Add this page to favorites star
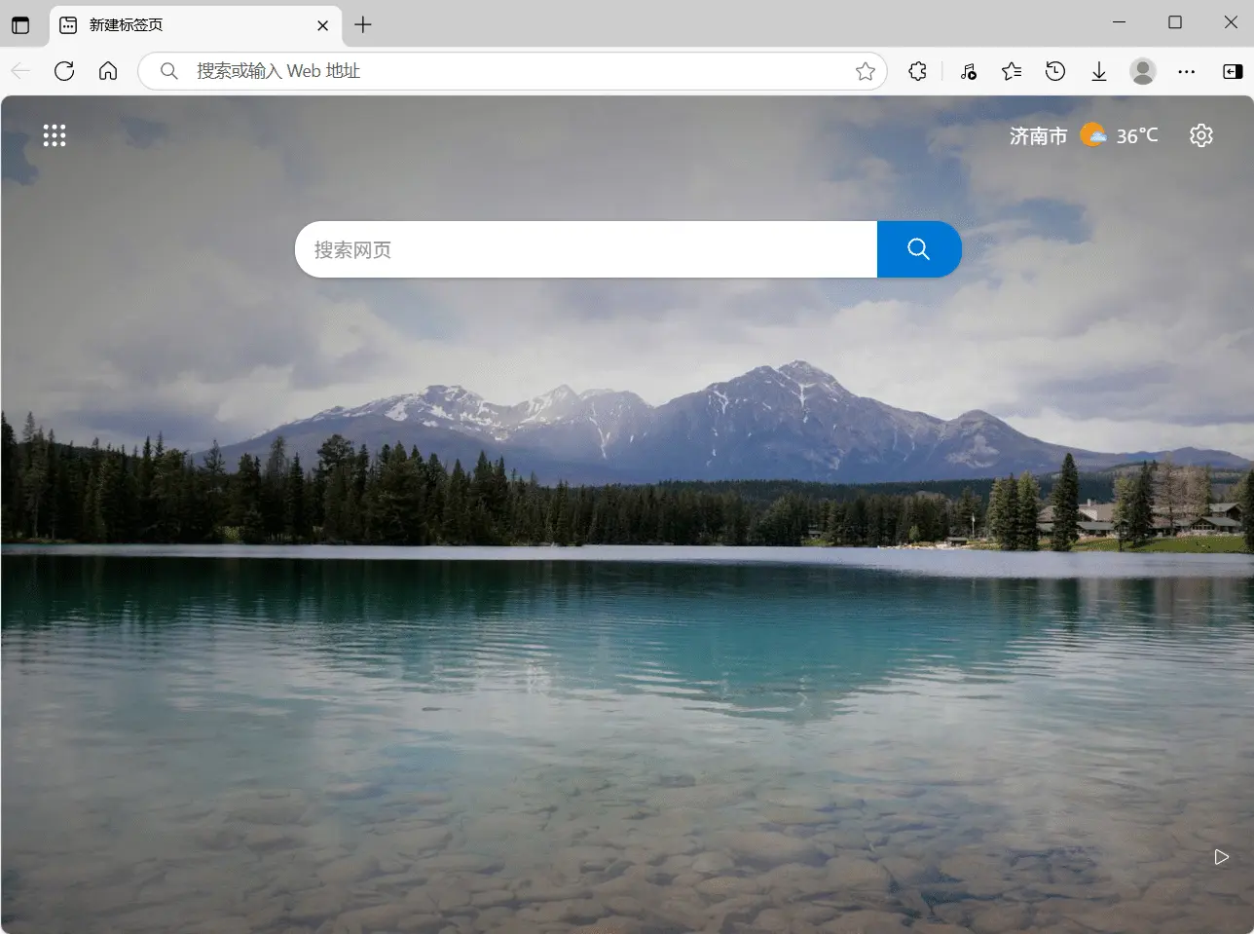This screenshot has height=934, width=1254. (x=865, y=71)
